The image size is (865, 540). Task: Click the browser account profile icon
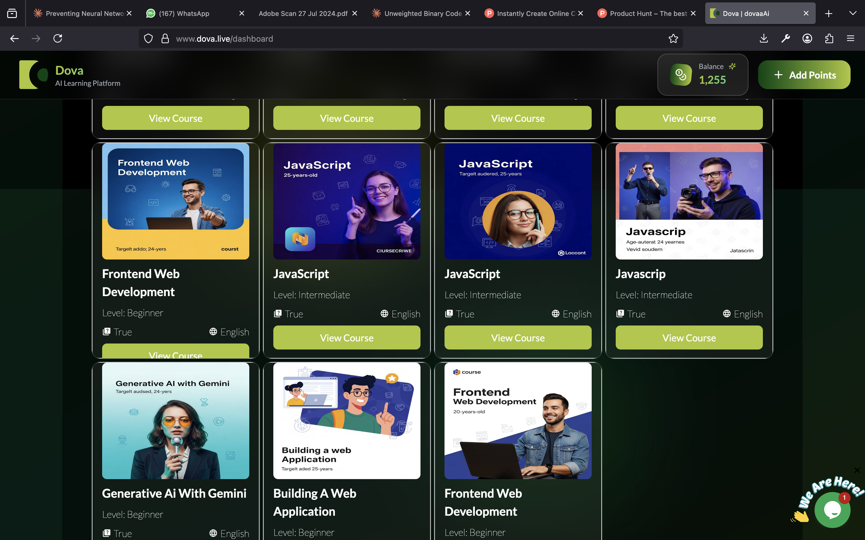[x=807, y=39]
